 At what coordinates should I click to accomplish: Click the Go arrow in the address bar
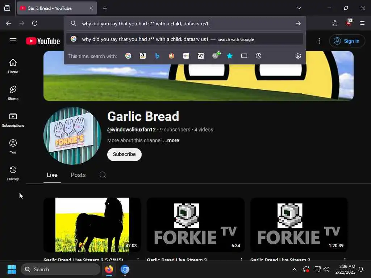coord(298,23)
